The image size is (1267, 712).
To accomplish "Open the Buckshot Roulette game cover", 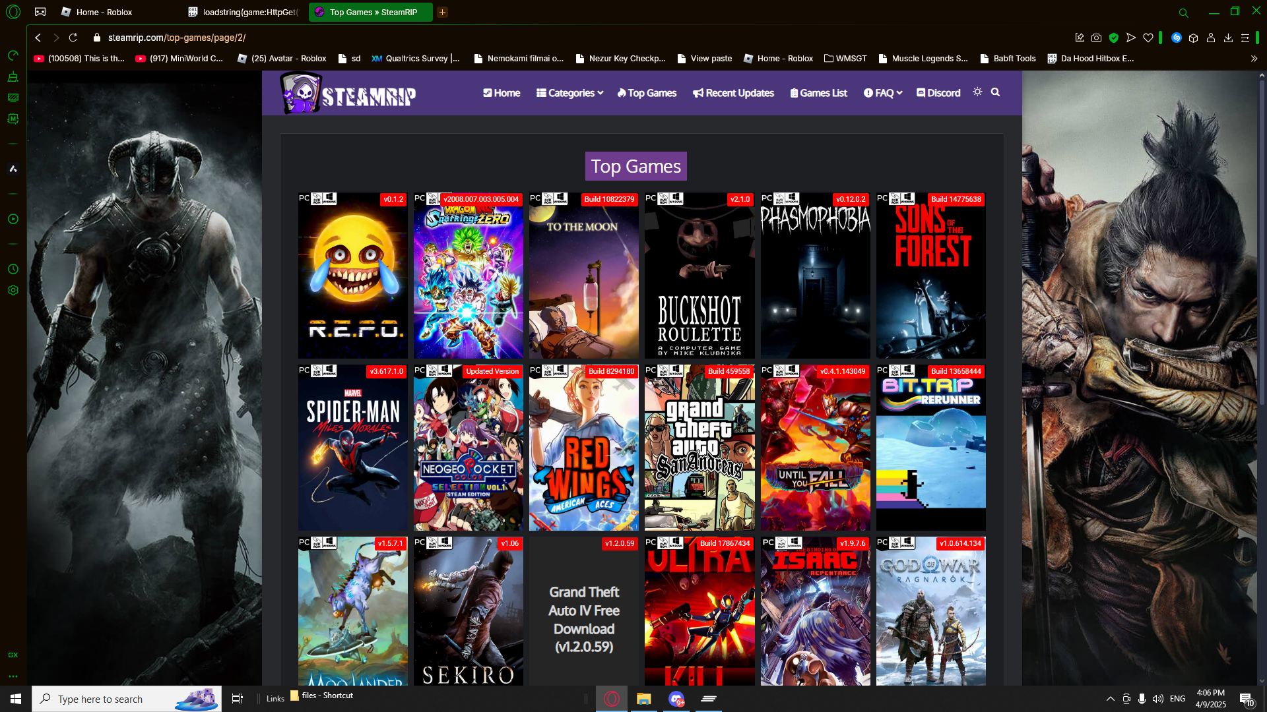I will (x=699, y=276).
